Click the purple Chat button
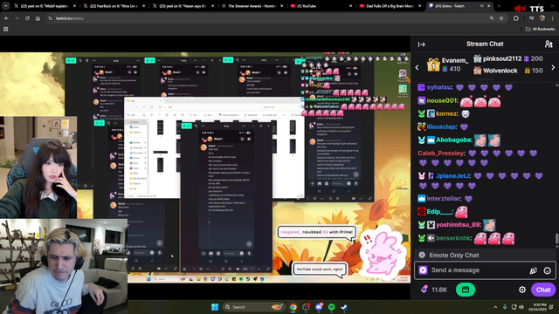The height and width of the screenshot is (314, 559). tap(543, 290)
